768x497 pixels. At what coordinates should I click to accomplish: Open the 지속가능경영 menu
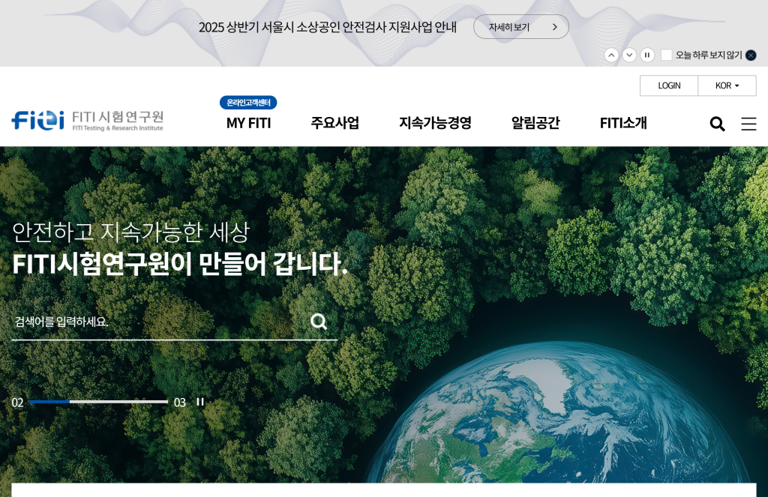435,123
